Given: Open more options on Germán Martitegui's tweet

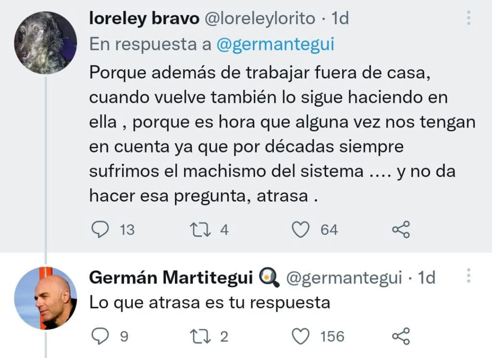Looking at the screenshot, I should (x=469, y=276).
